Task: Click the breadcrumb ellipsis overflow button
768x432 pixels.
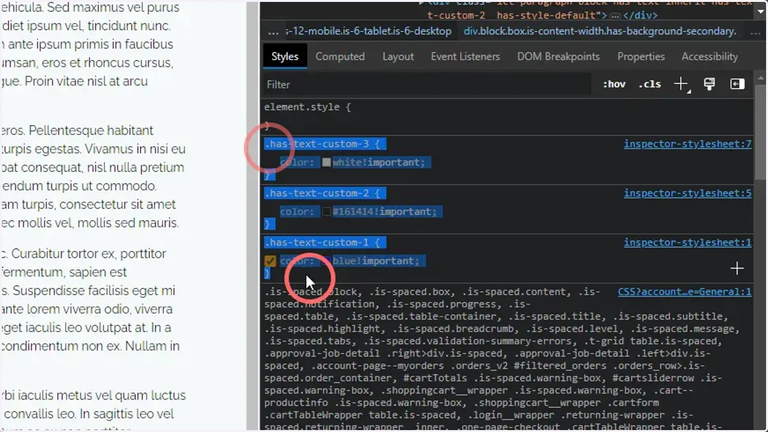Action: click(273, 31)
